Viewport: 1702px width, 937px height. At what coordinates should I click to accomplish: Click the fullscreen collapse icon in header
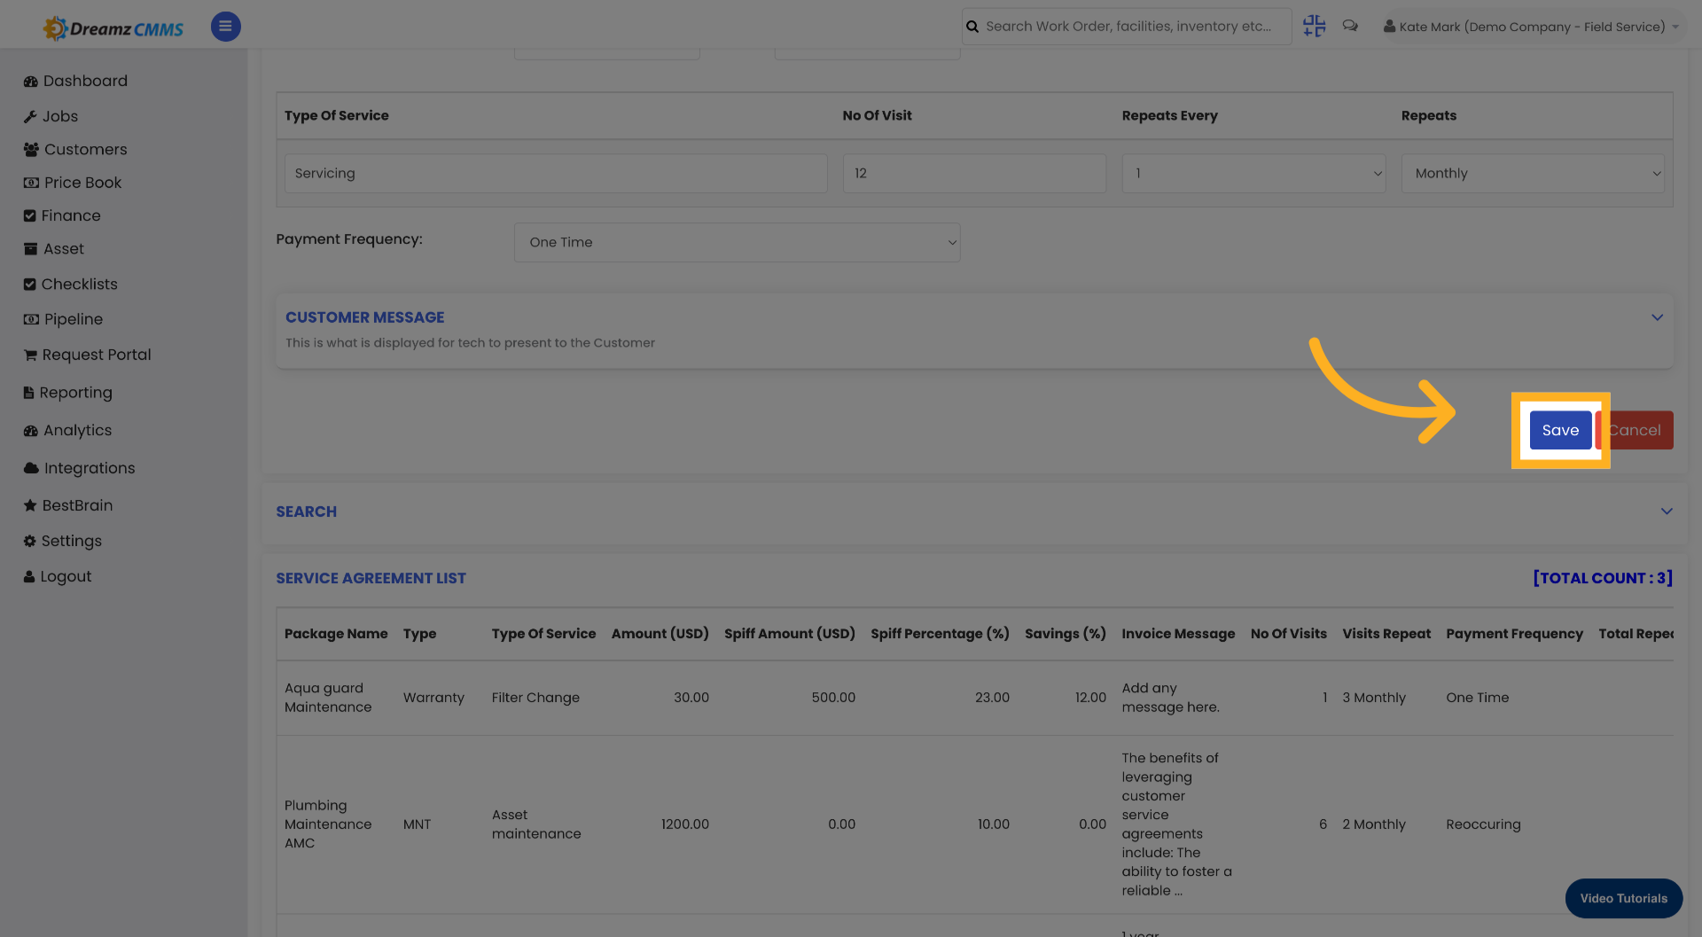point(1314,27)
